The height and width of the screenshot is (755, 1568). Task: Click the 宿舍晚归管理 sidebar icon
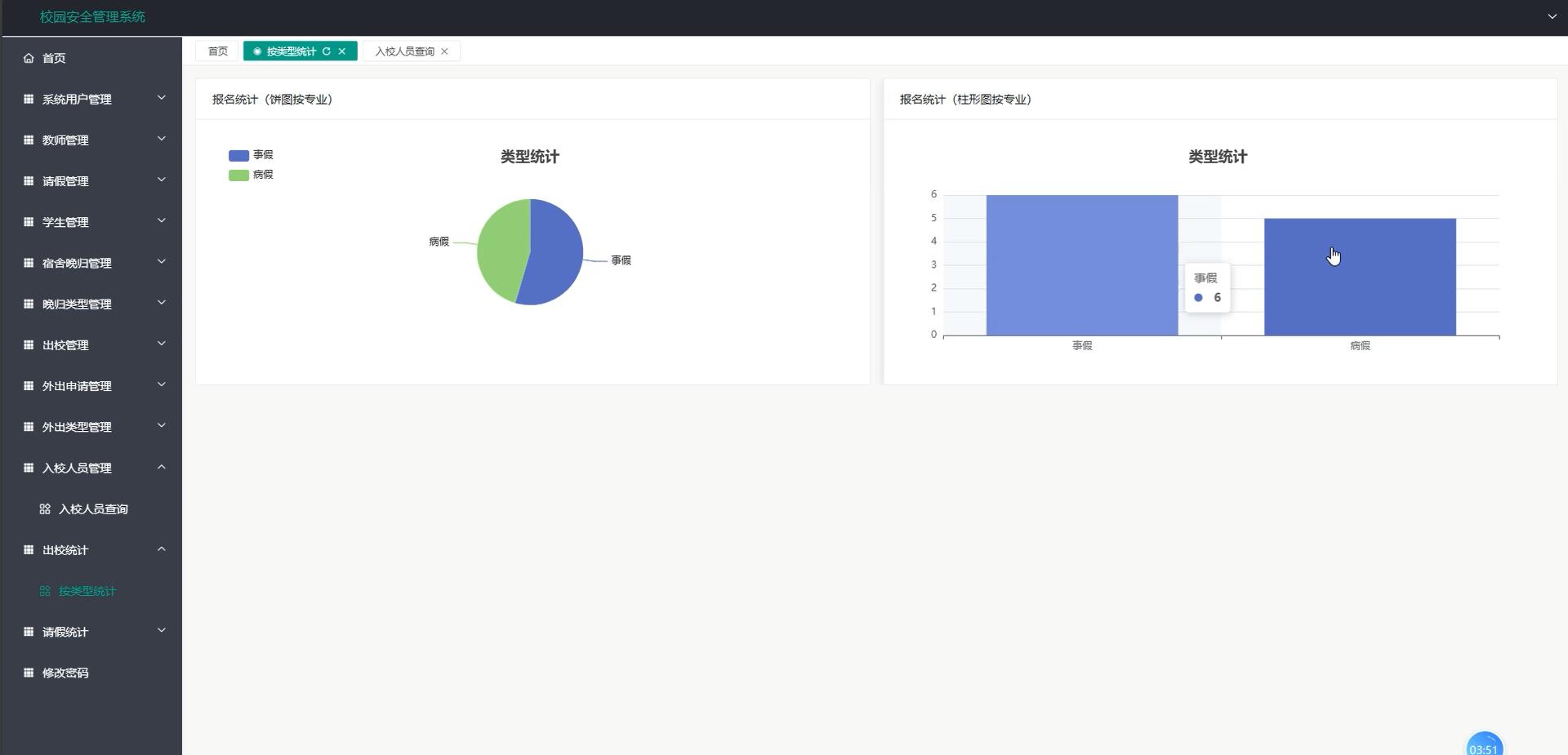click(27, 262)
